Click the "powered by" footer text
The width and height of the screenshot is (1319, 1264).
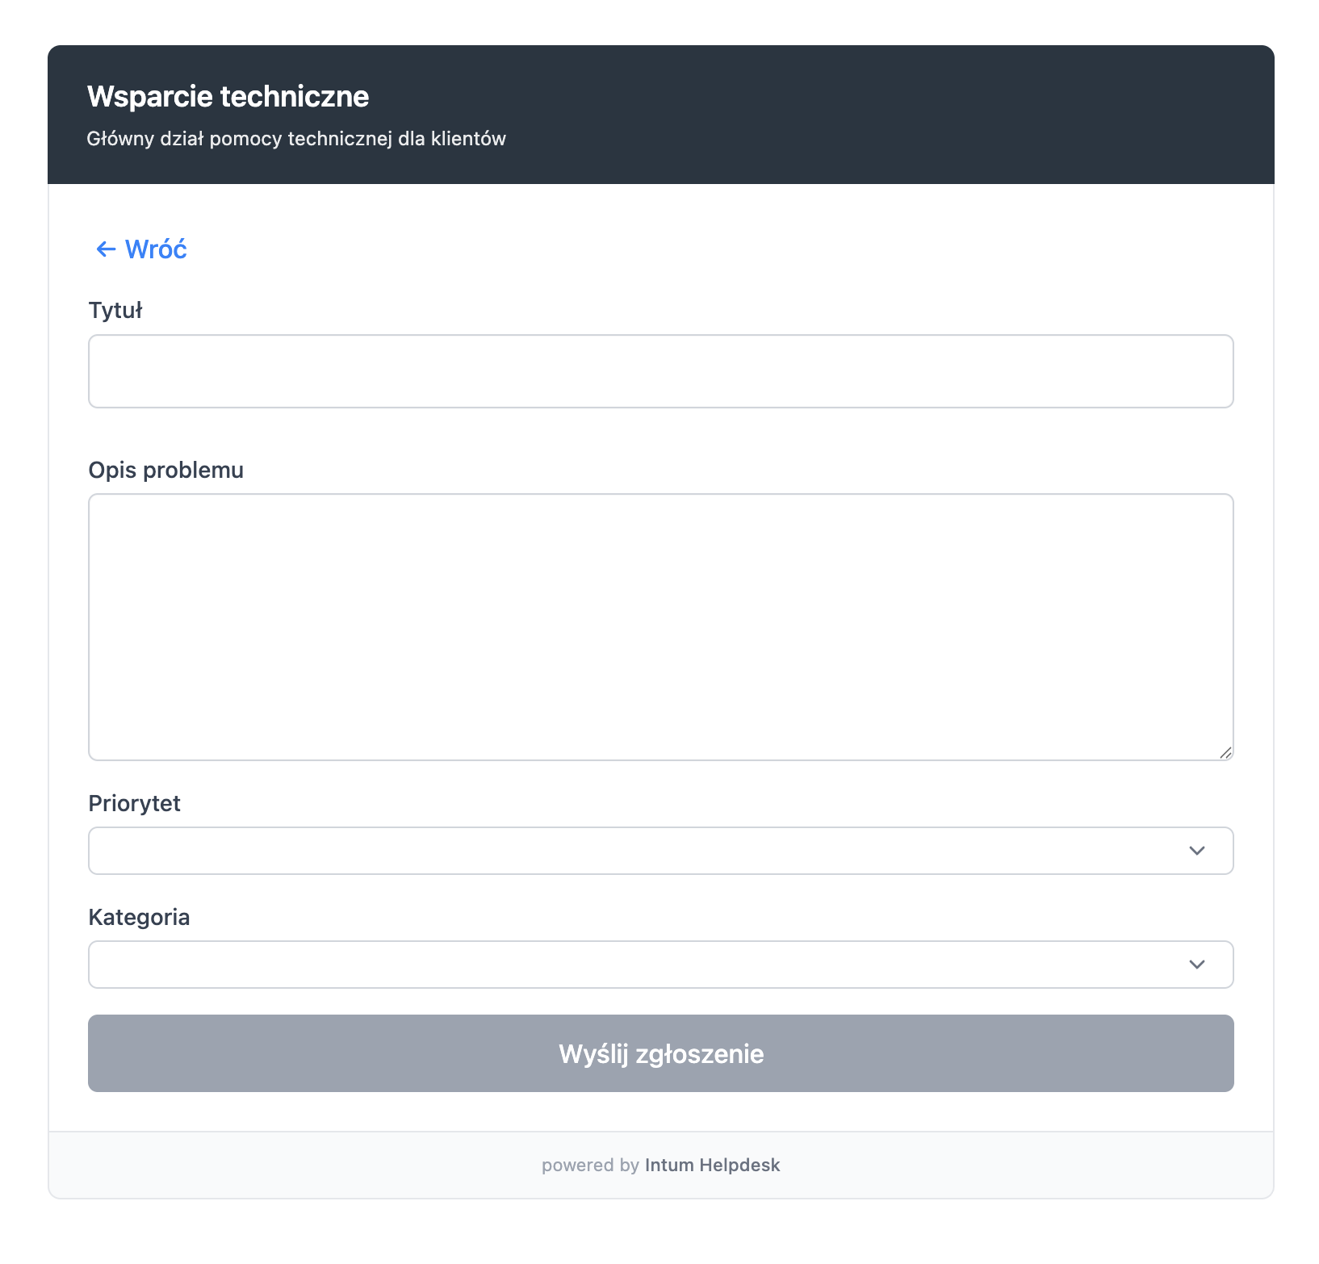(x=590, y=1165)
